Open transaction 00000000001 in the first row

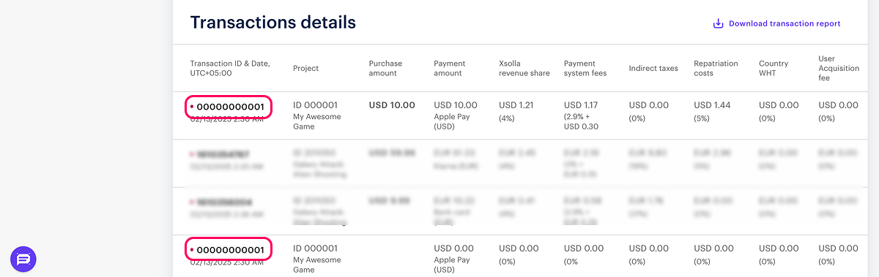(x=230, y=107)
